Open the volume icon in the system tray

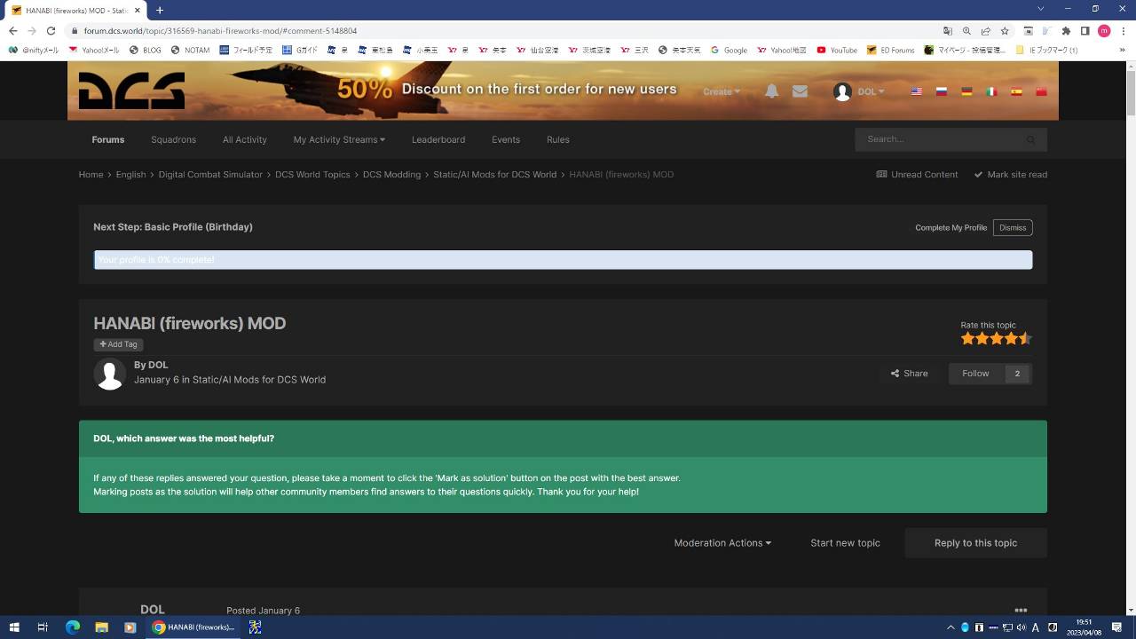coord(1021,627)
